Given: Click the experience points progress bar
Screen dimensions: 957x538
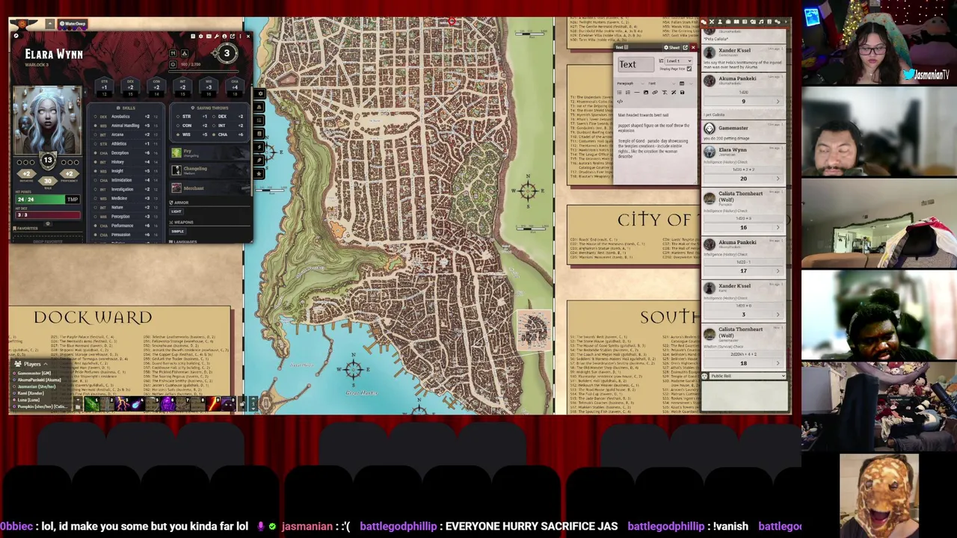Looking at the screenshot, I should click(203, 72).
